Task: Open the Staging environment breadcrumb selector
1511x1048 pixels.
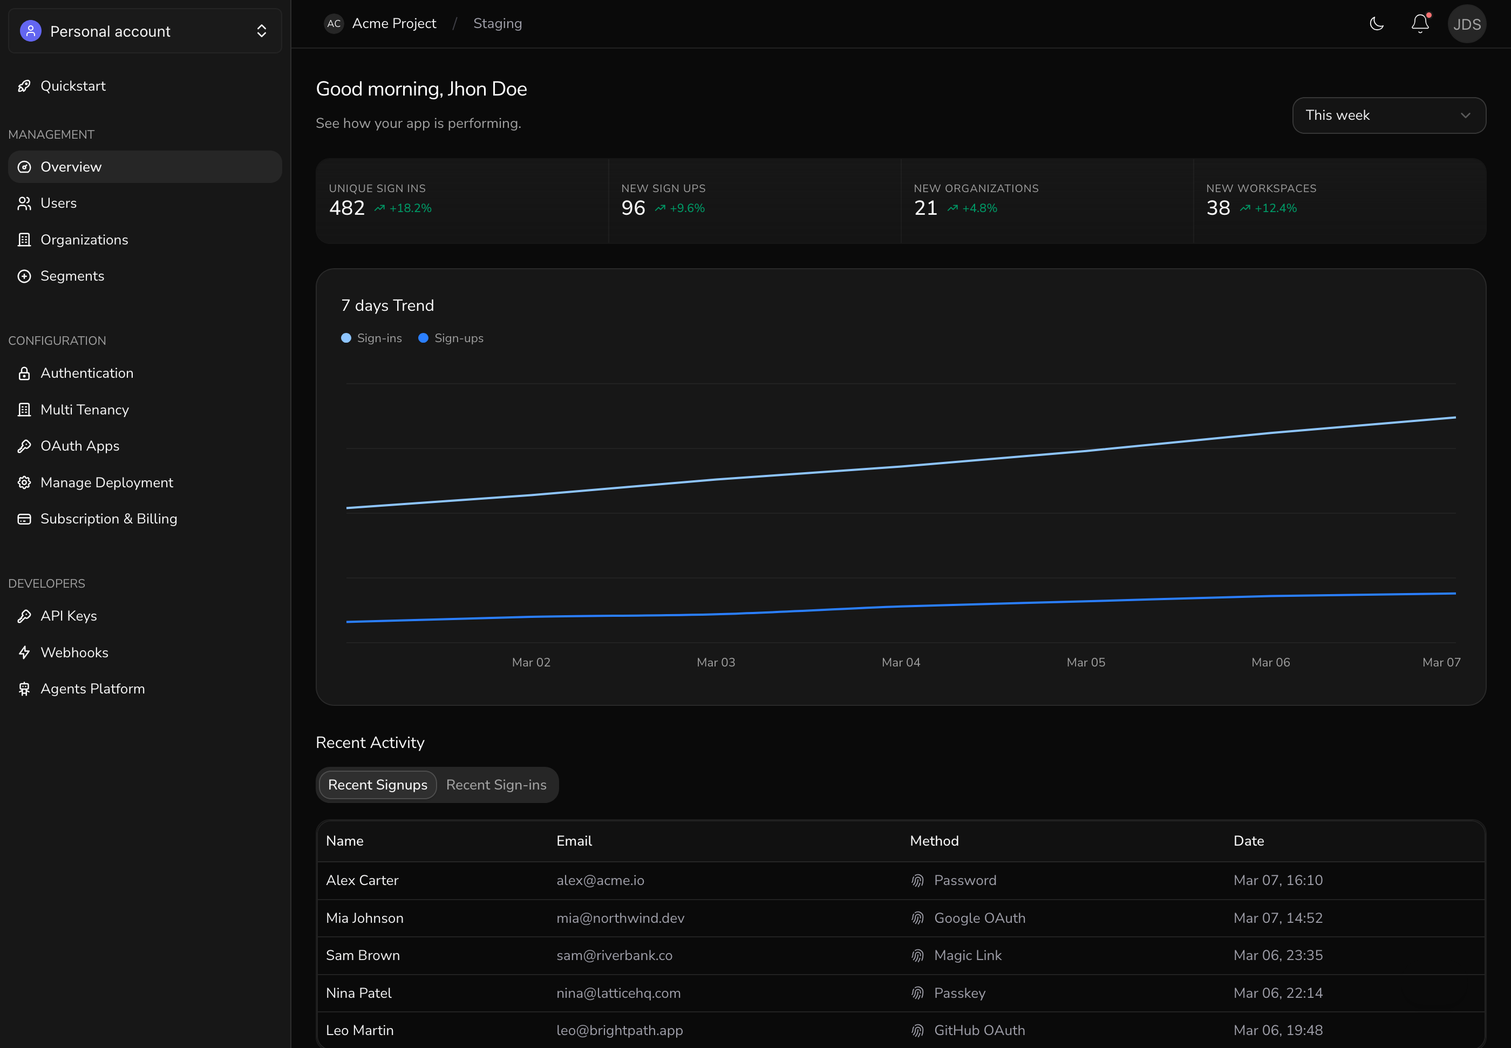Action: click(x=497, y=24)
